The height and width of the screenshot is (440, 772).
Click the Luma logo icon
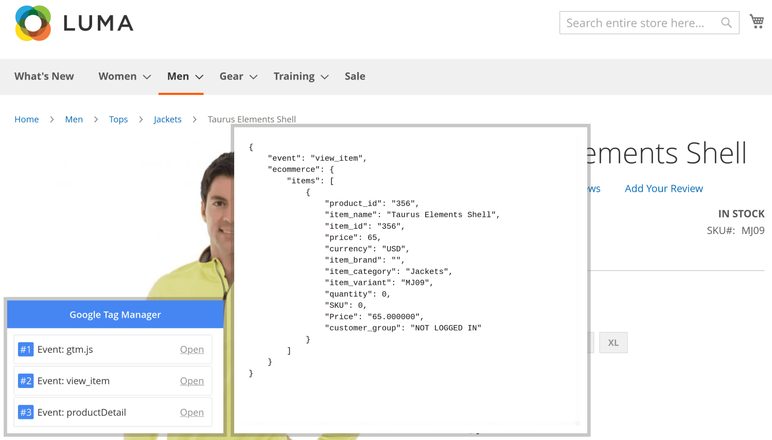(33, 23)
